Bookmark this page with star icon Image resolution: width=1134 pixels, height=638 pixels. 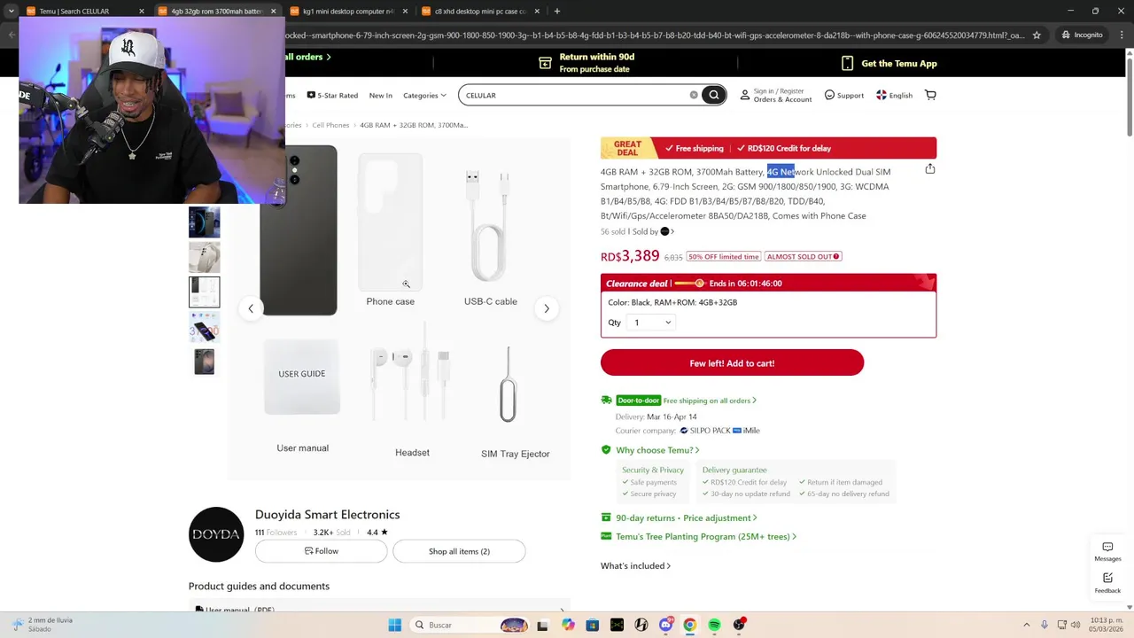pyautogui.click(x=1037, y=35)
